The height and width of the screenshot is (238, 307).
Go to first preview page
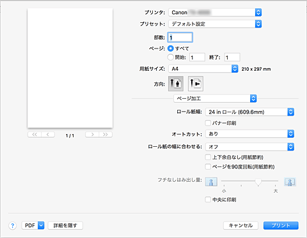(x=35, y=135)
